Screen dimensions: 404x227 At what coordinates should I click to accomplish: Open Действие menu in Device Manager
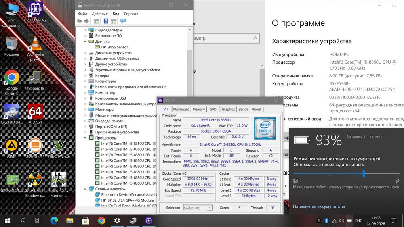point(100,14)
